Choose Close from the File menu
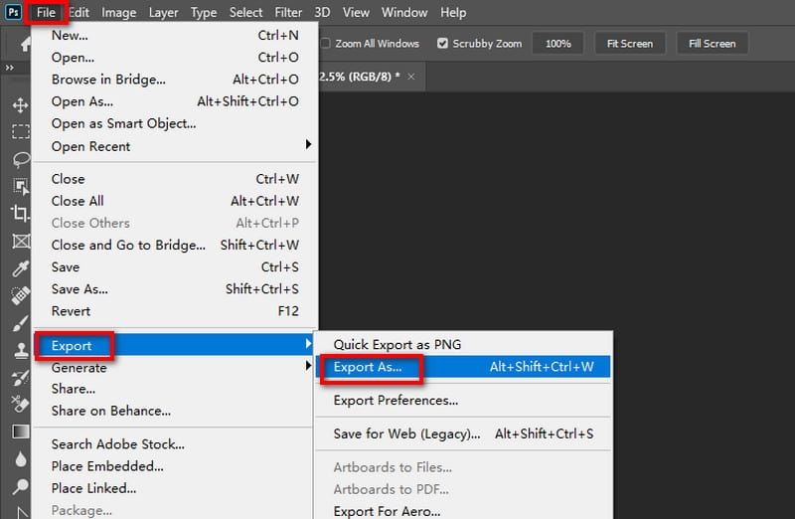795x519 pixels. [x=175, y=179]
